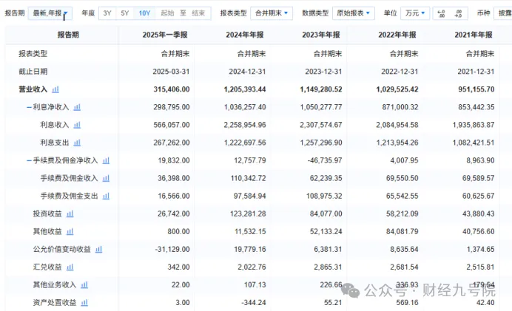This screenshot has width=512, height=311.
Task: Collapse the 利息净收入 group
Action: click(x=29, y=107)
